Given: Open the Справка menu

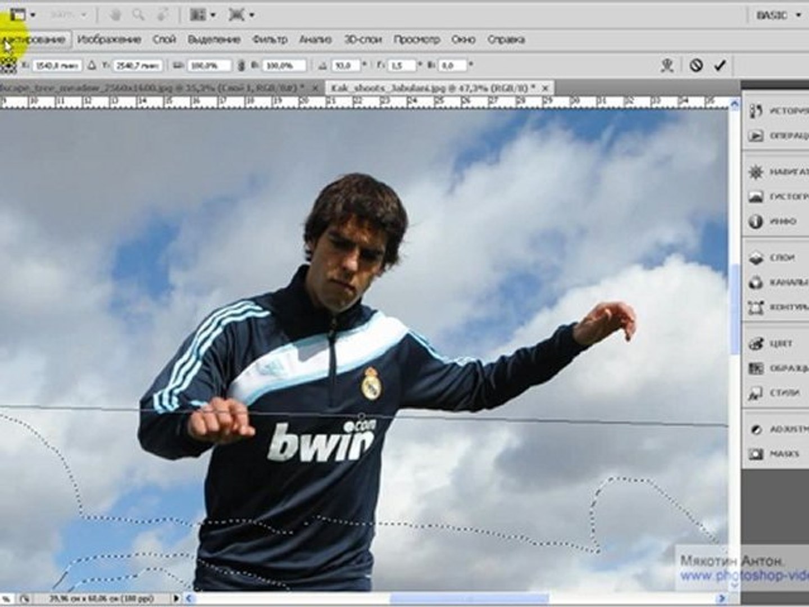Looking at the screenshot, I should [x=506, y=39].
